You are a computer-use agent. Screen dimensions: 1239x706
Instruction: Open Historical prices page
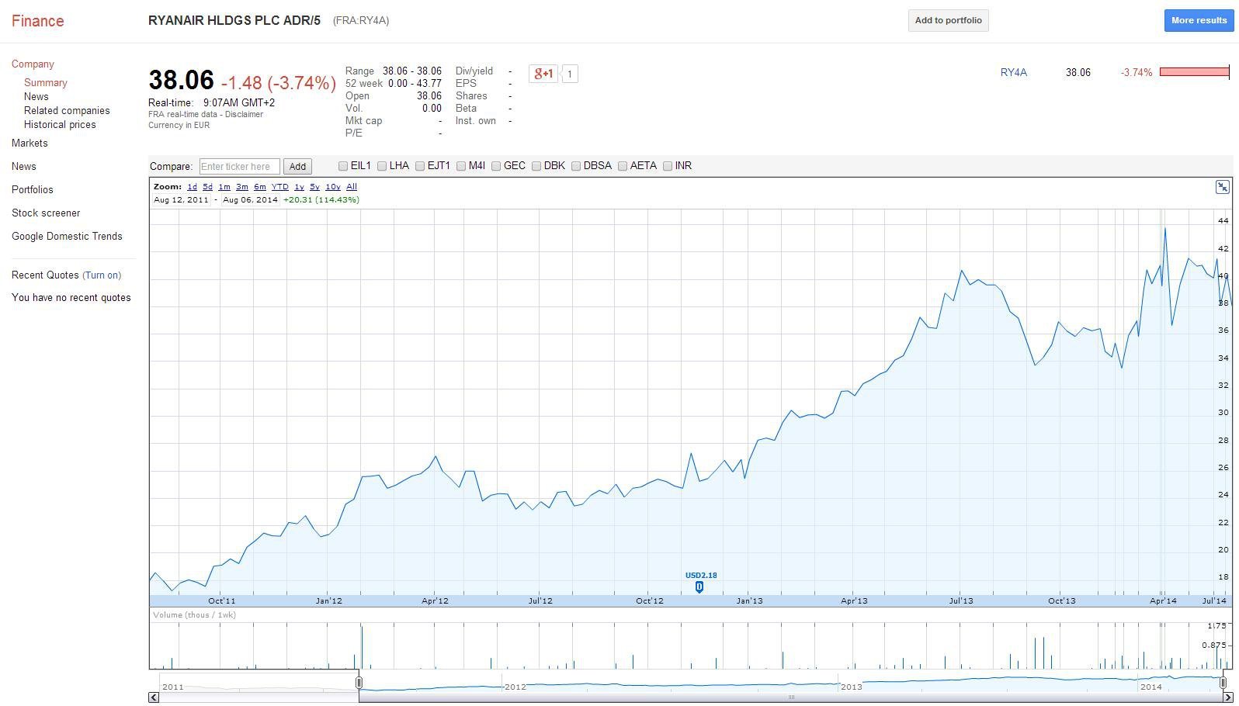coord(60,125)
